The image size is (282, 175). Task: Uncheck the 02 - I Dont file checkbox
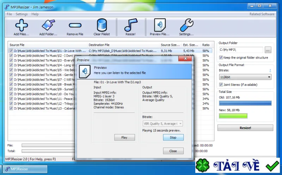[x=11, y=55]
